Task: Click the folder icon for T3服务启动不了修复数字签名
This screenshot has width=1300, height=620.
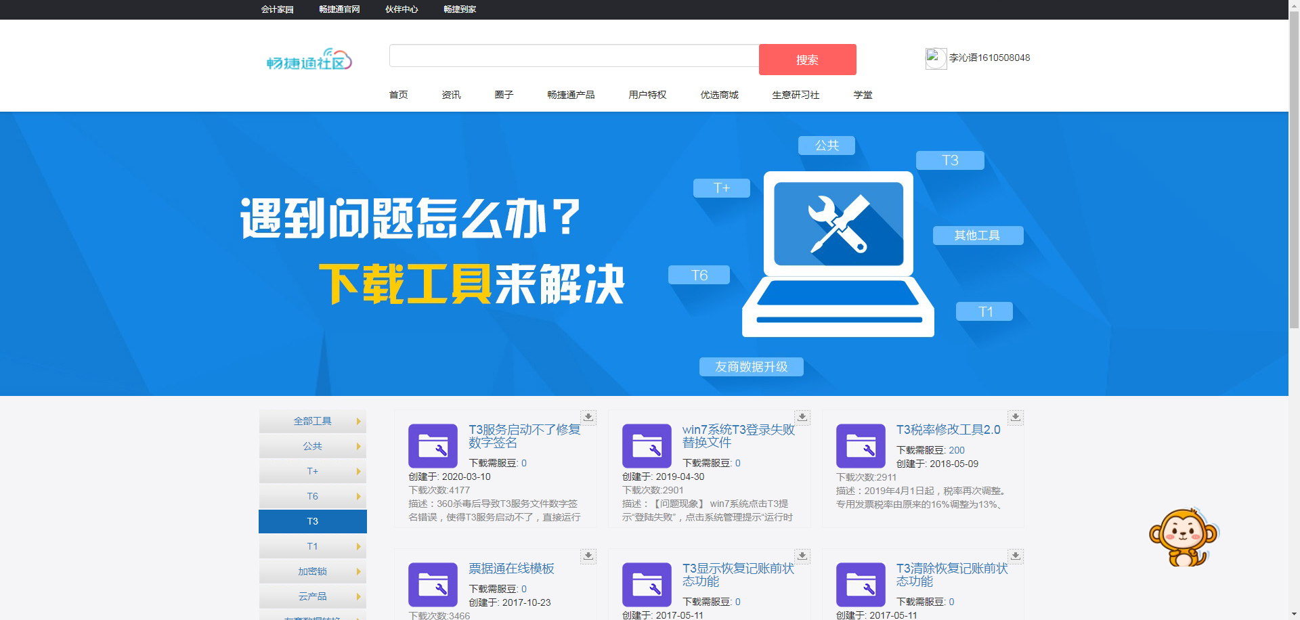Action: (x=433, y=446)
